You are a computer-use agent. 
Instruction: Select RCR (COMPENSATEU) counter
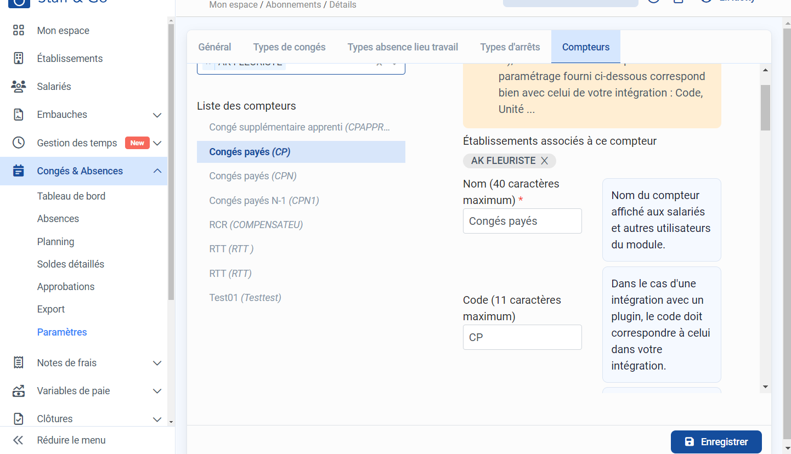(x=301, y=225)
